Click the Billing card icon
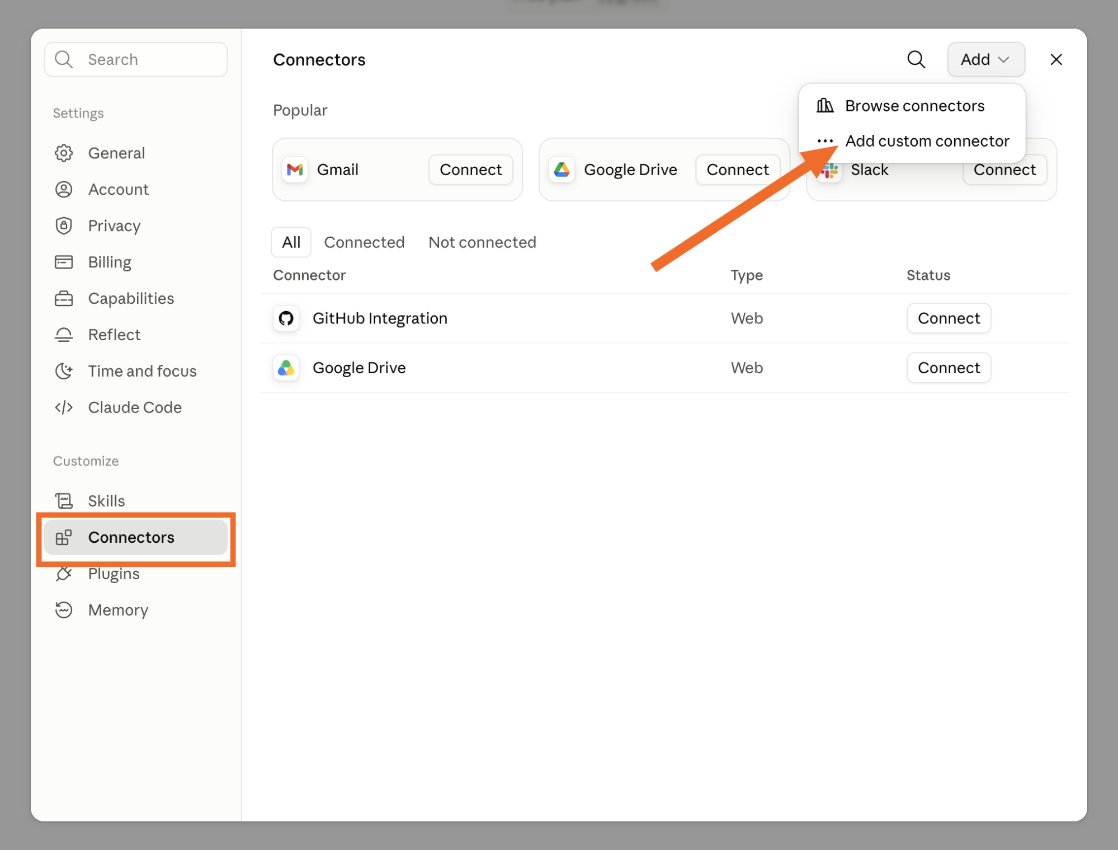Screen dimensions: 1118x850 pyautogui.click(x=64, y=262)
